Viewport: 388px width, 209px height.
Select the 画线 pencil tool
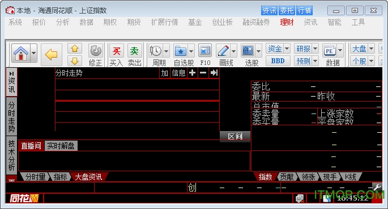223,51
